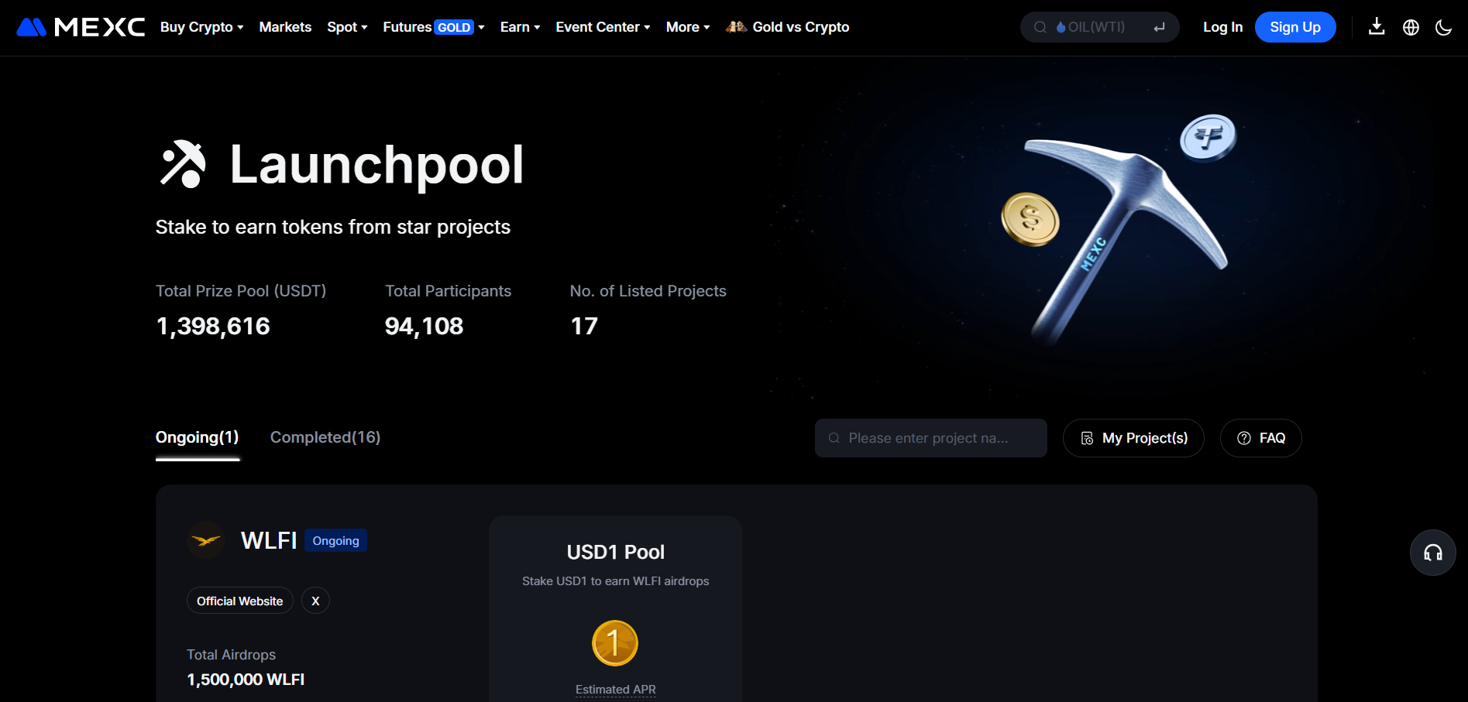
Task: Toggle dark mode with the moon icon
Action: tap(1443, 26)
